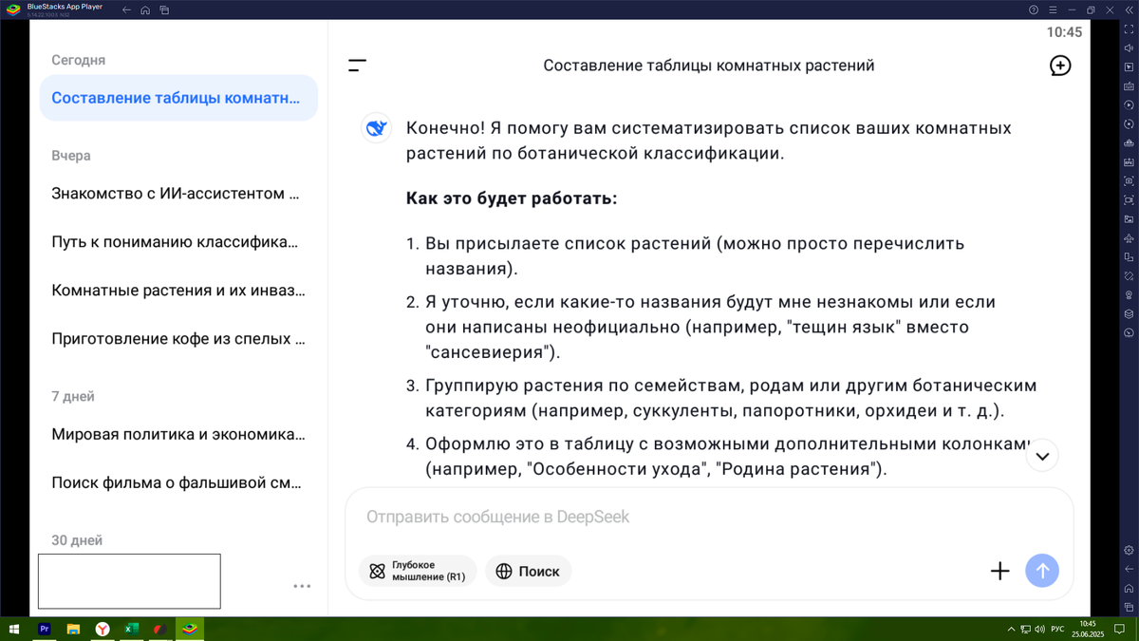Send the message with the arrow button
This screenshot has width=1139, height=641.
(x=1042, y=571)
